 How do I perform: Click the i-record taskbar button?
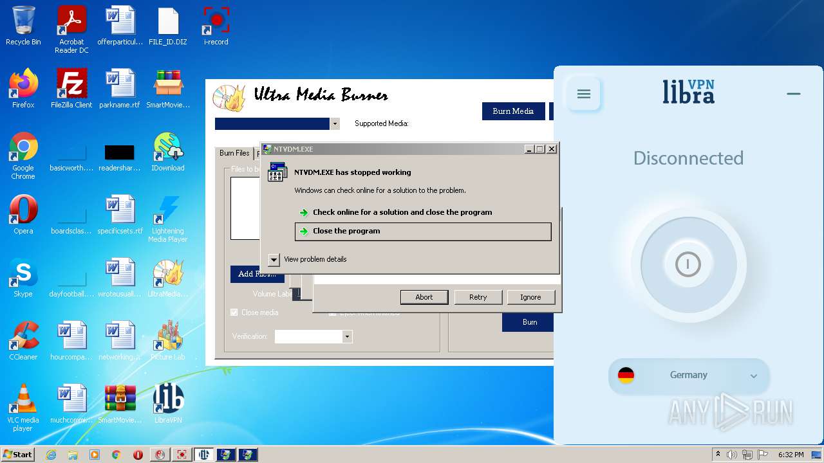182,455
